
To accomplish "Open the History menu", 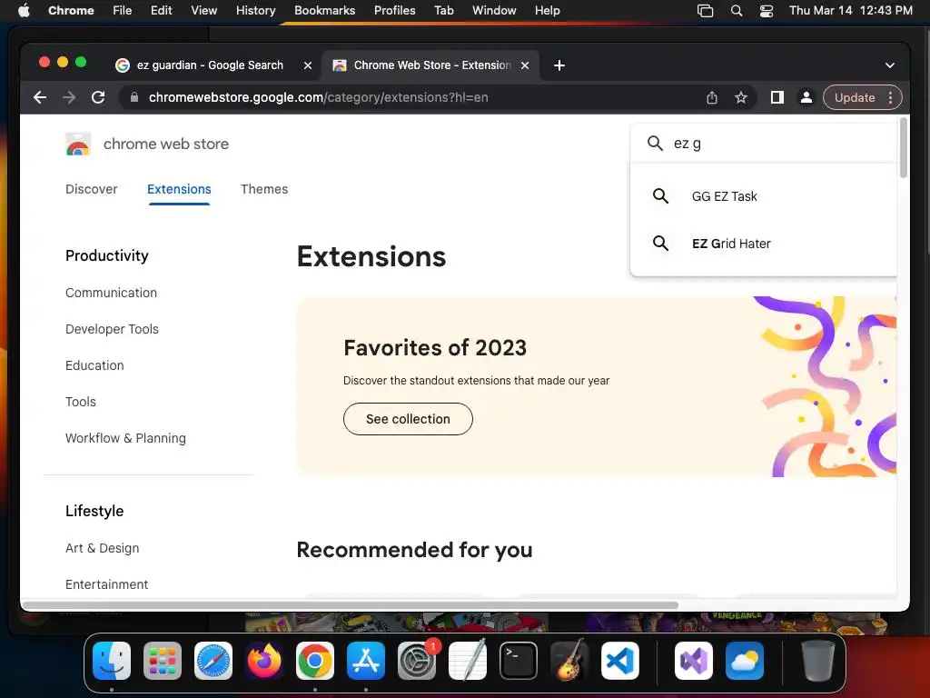I will (255, 11).
